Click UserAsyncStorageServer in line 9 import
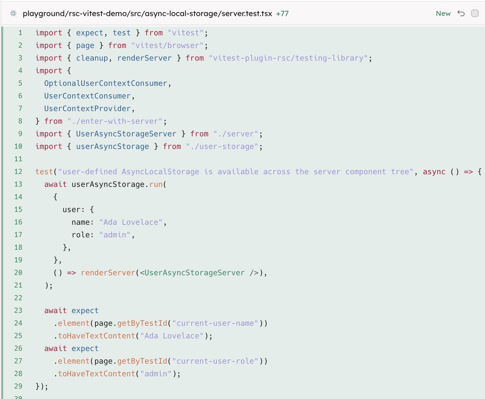This screenshot has width=485, height=399. [x=126, y=134]
